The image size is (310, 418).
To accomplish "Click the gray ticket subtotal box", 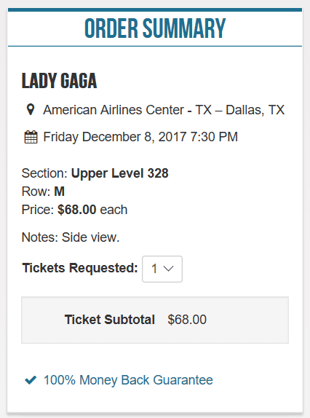I will tap(155, 320).
